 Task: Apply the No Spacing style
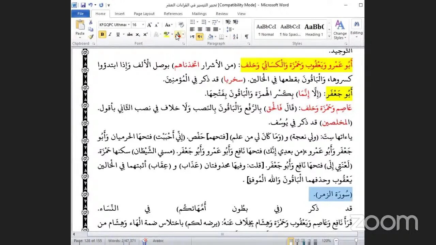coord(290,30)
